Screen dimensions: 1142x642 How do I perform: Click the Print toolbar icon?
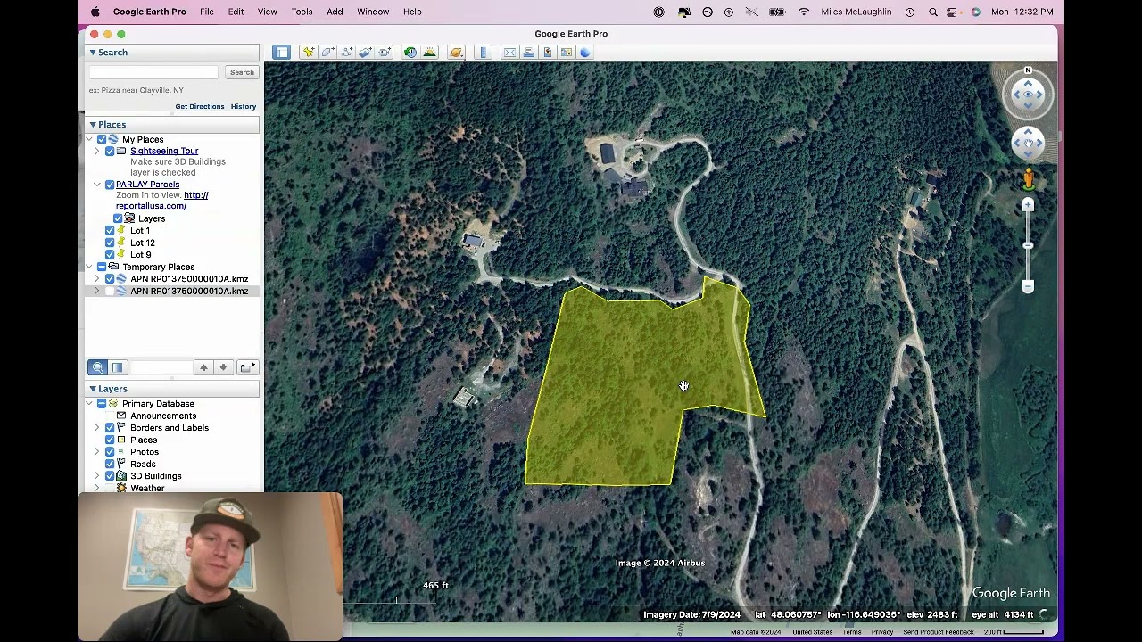(528, 53)
